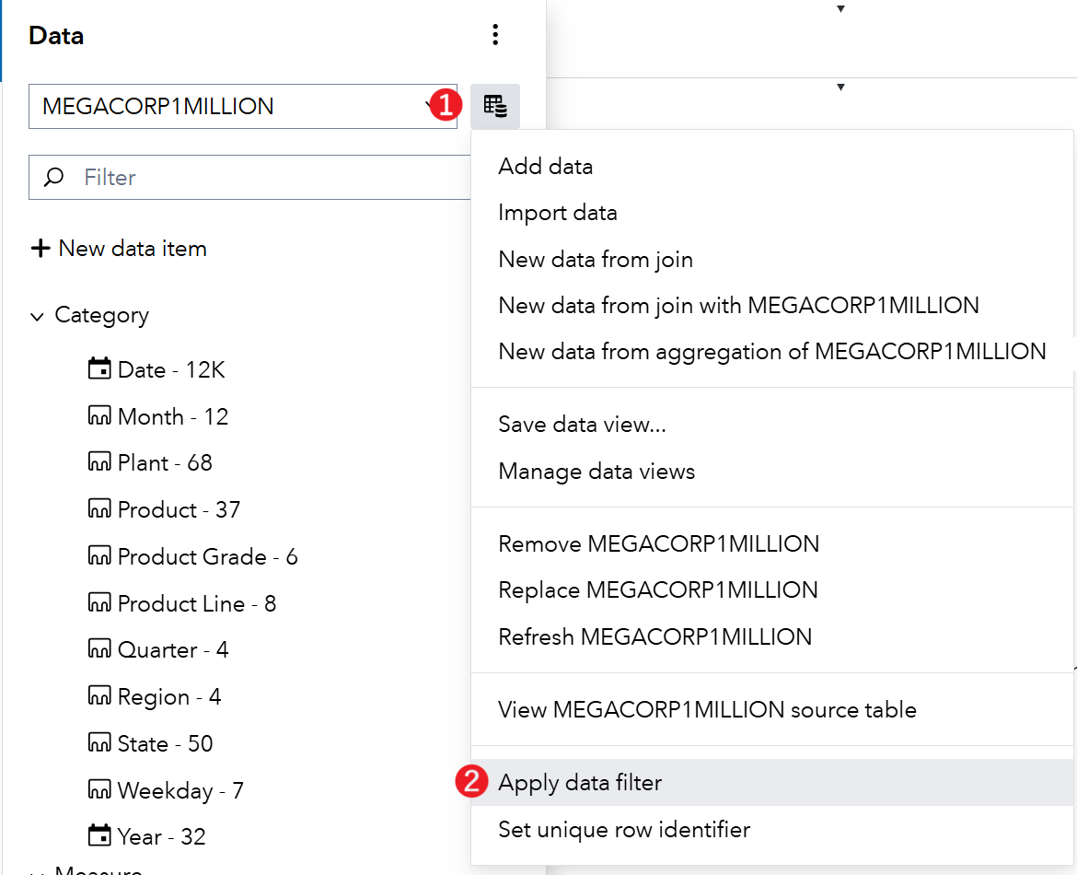Click New data item
Image resolution: width=1077 pixels, height=875 pixels.
[119, 248]
